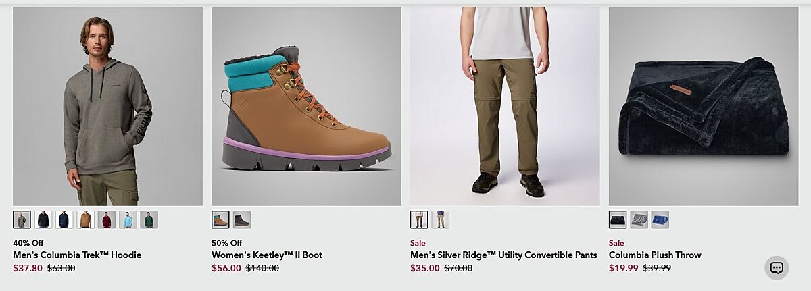The image size is (811, 291).
Task: Choose the navy Trek Hoodie swatch
Action: coord(64,219)
